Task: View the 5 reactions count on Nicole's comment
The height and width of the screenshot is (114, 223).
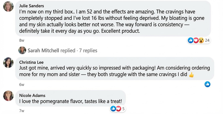Action: point(123,108)
